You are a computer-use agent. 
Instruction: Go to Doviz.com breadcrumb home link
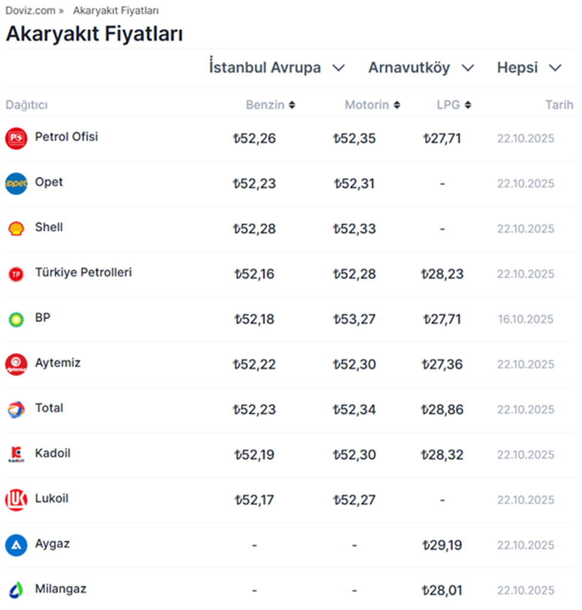pyautogui.click(x=30, y=11)
